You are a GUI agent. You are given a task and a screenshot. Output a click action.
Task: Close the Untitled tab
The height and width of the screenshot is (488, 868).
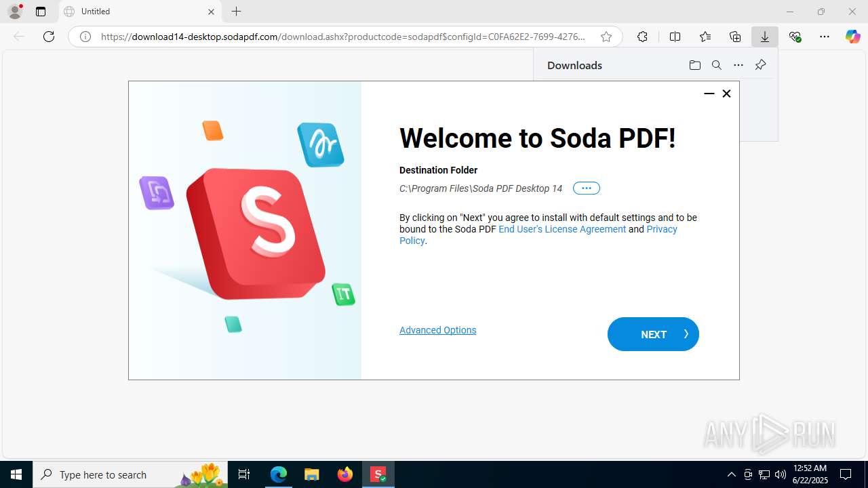point(211,12)
